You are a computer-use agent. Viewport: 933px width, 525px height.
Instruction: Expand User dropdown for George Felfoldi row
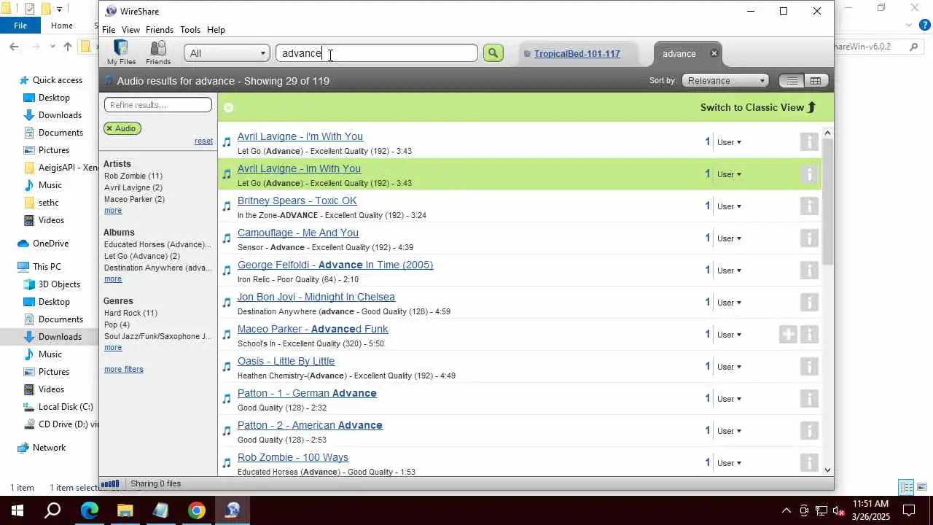click(x=729, y=271)
